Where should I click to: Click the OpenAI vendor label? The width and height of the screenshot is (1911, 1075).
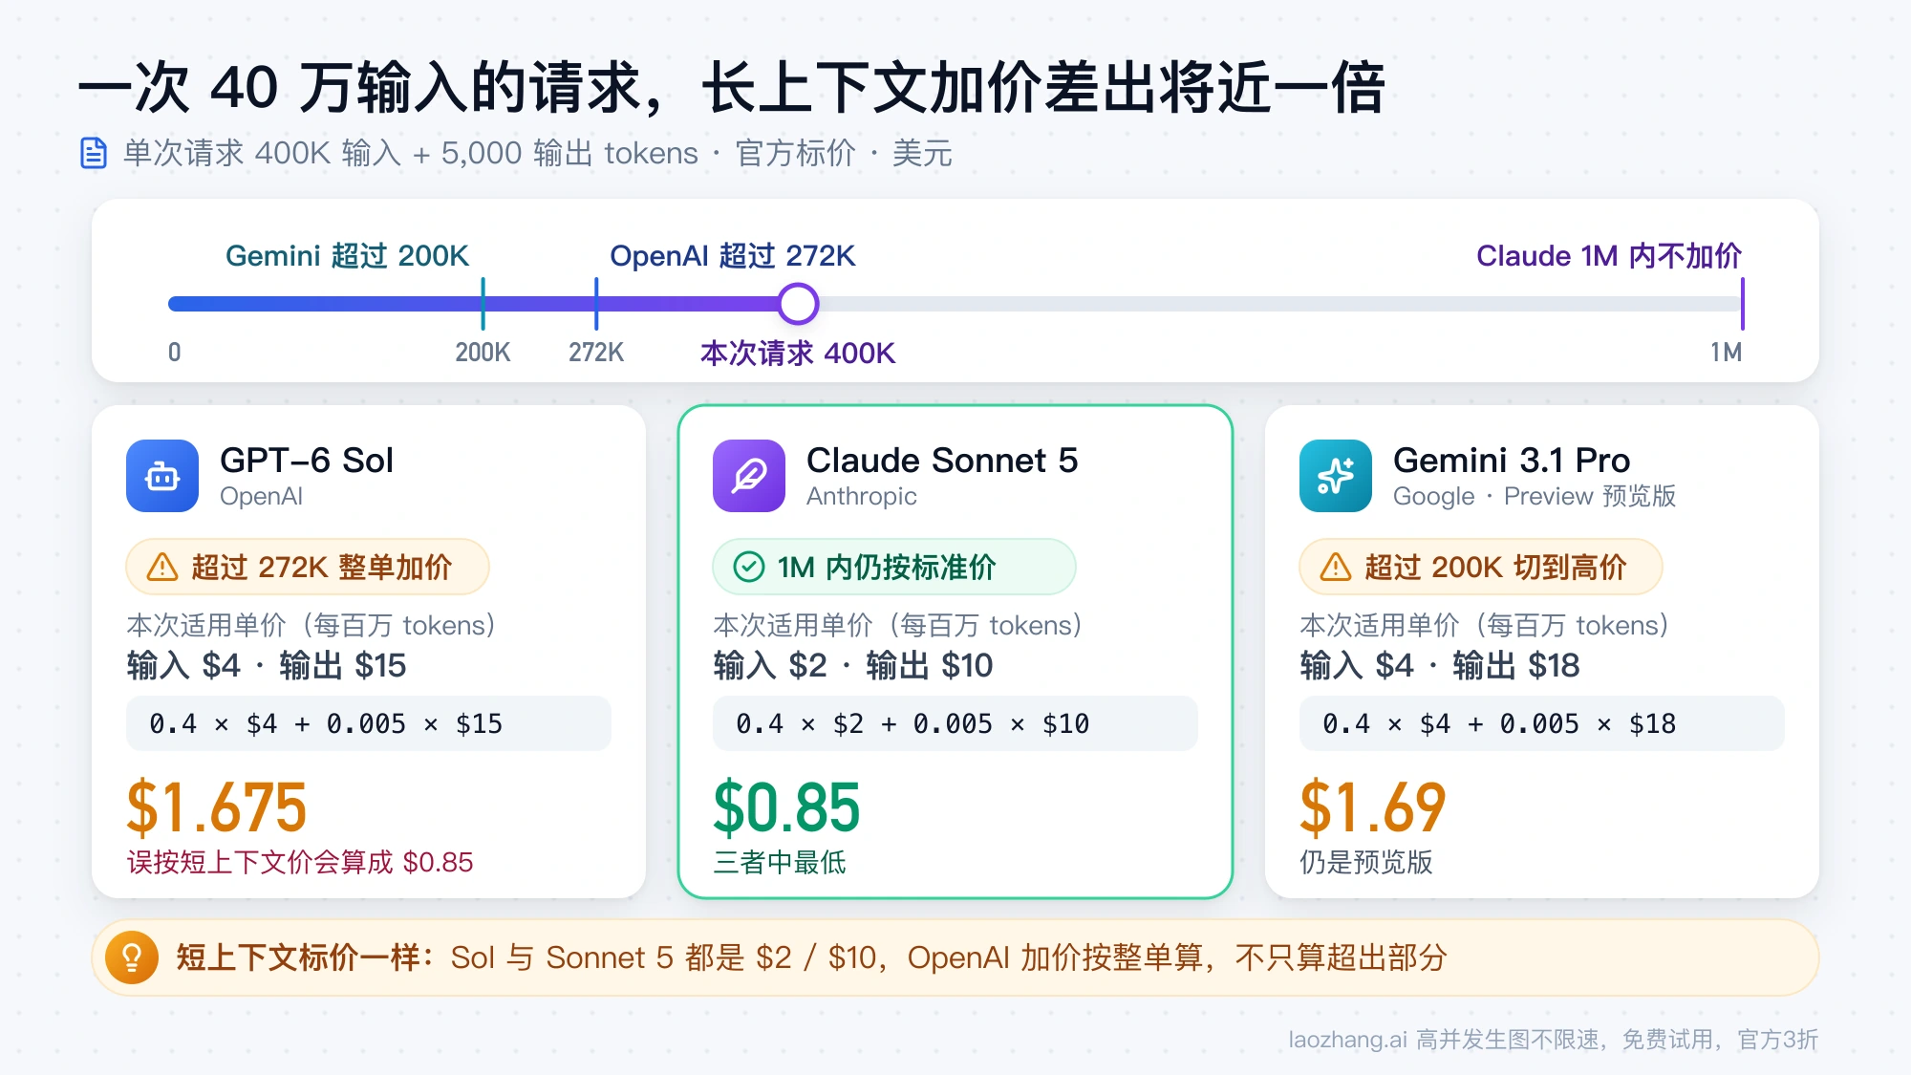261,497
